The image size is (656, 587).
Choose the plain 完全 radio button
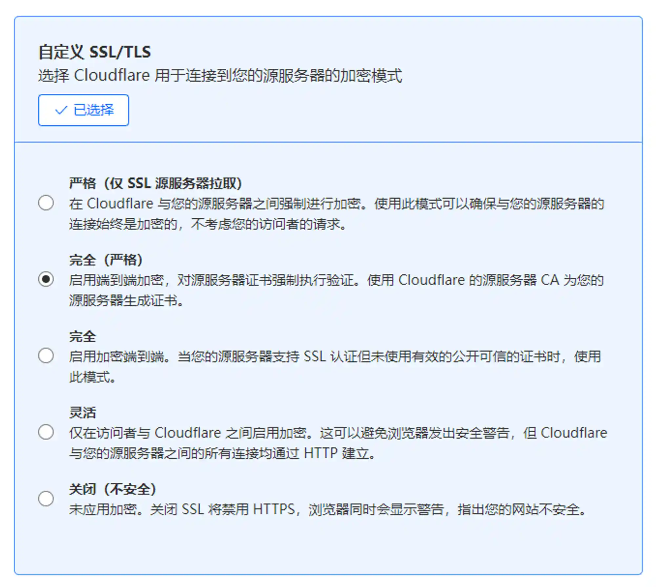46,355
